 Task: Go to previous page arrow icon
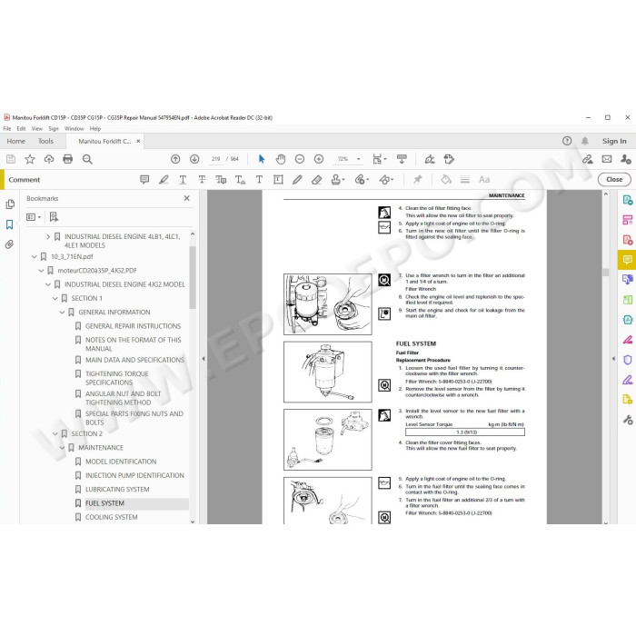pyautogui.click(x=175, y=159)
